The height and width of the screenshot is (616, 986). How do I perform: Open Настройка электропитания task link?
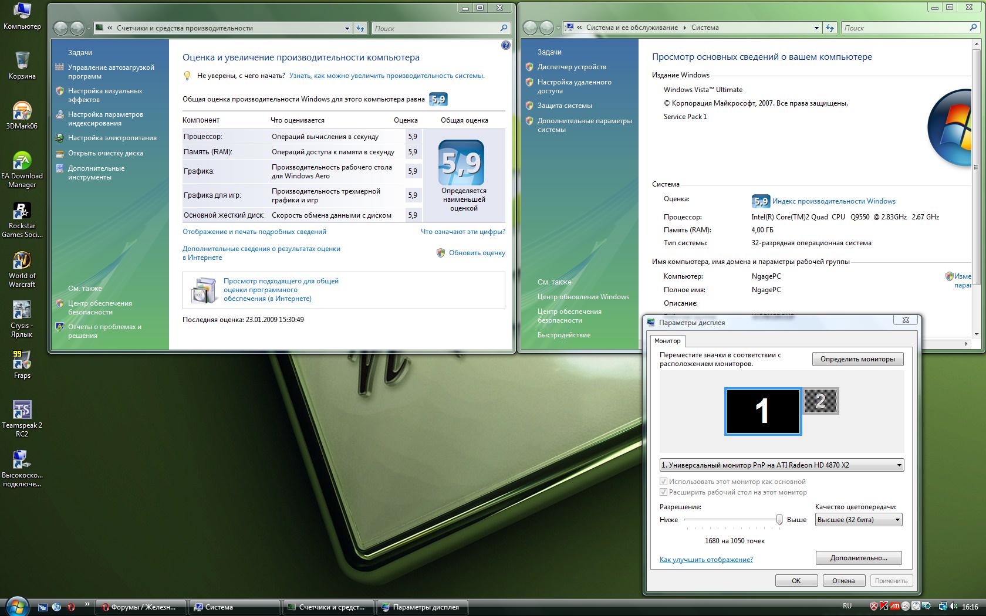click(x=112, y=138)
